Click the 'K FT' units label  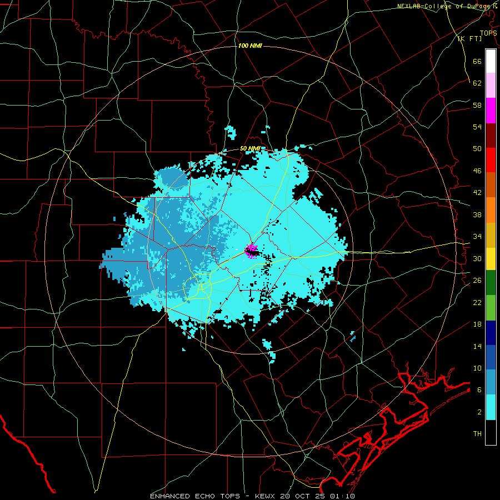pos(470,39)
